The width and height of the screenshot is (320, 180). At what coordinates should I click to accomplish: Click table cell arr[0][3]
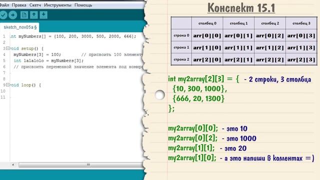click(x=301, y=35)
